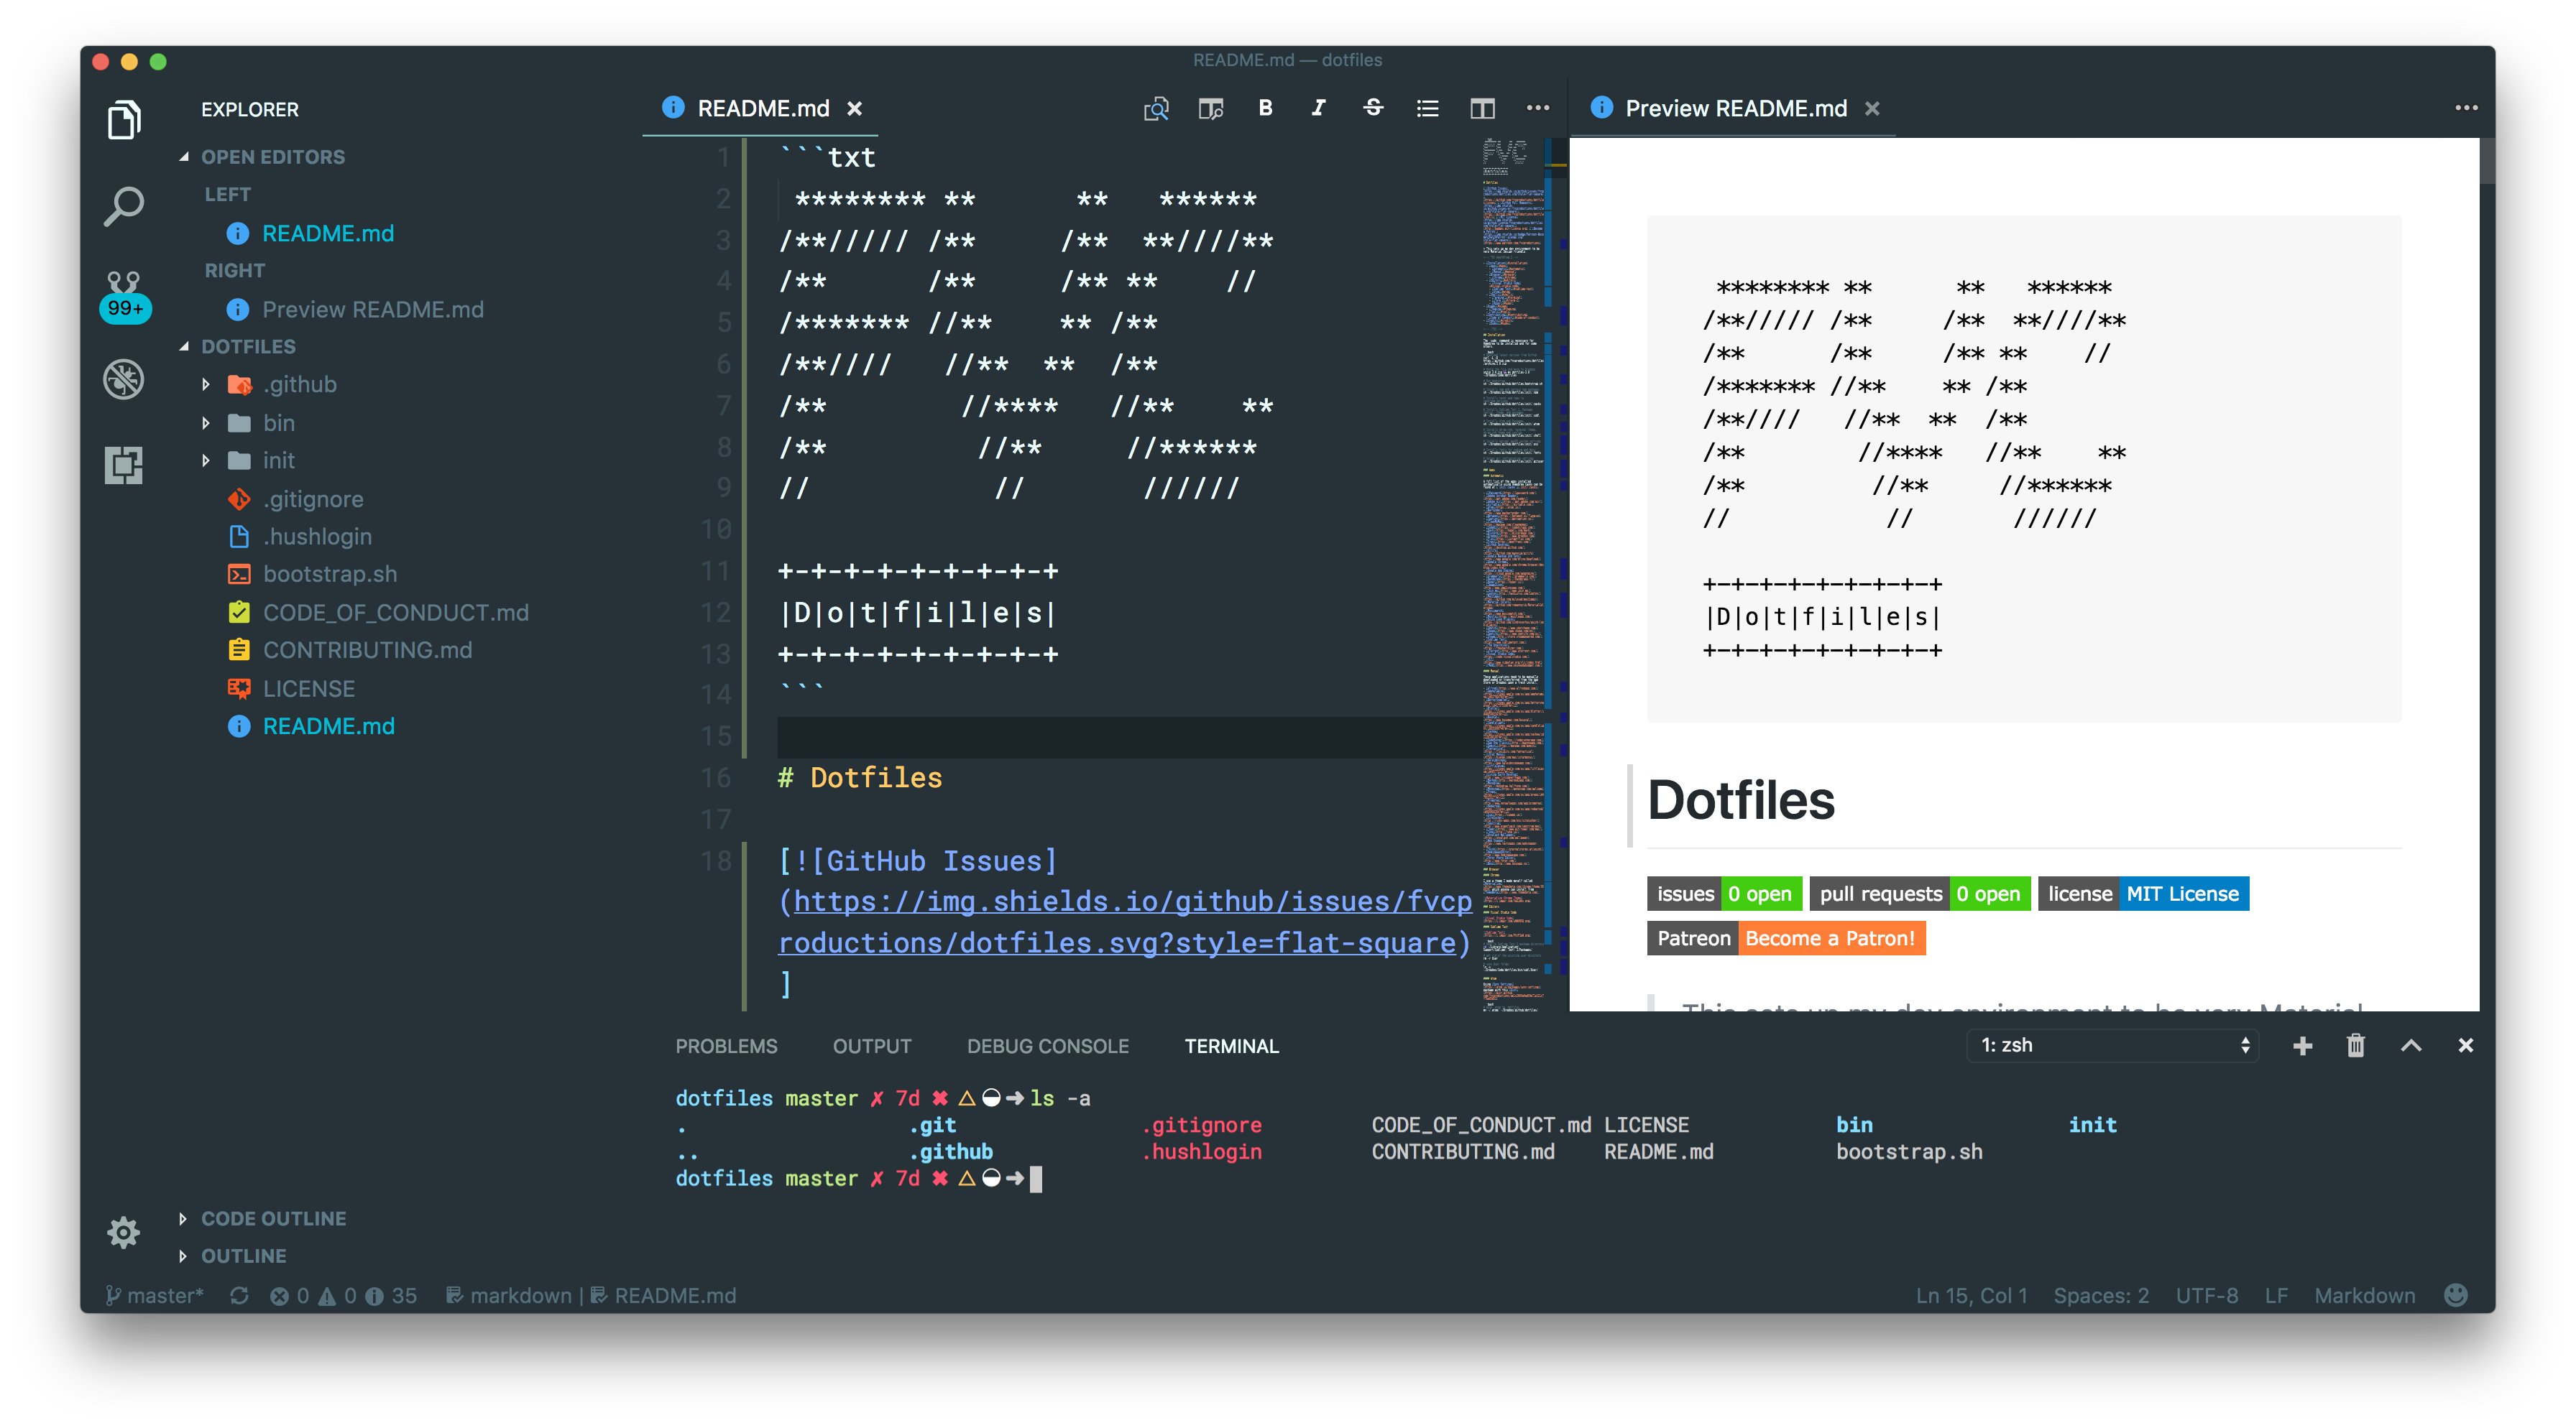Click the settings gear icon
The width and height of the screenshot is (2576, 1428).
(123, 1231)
